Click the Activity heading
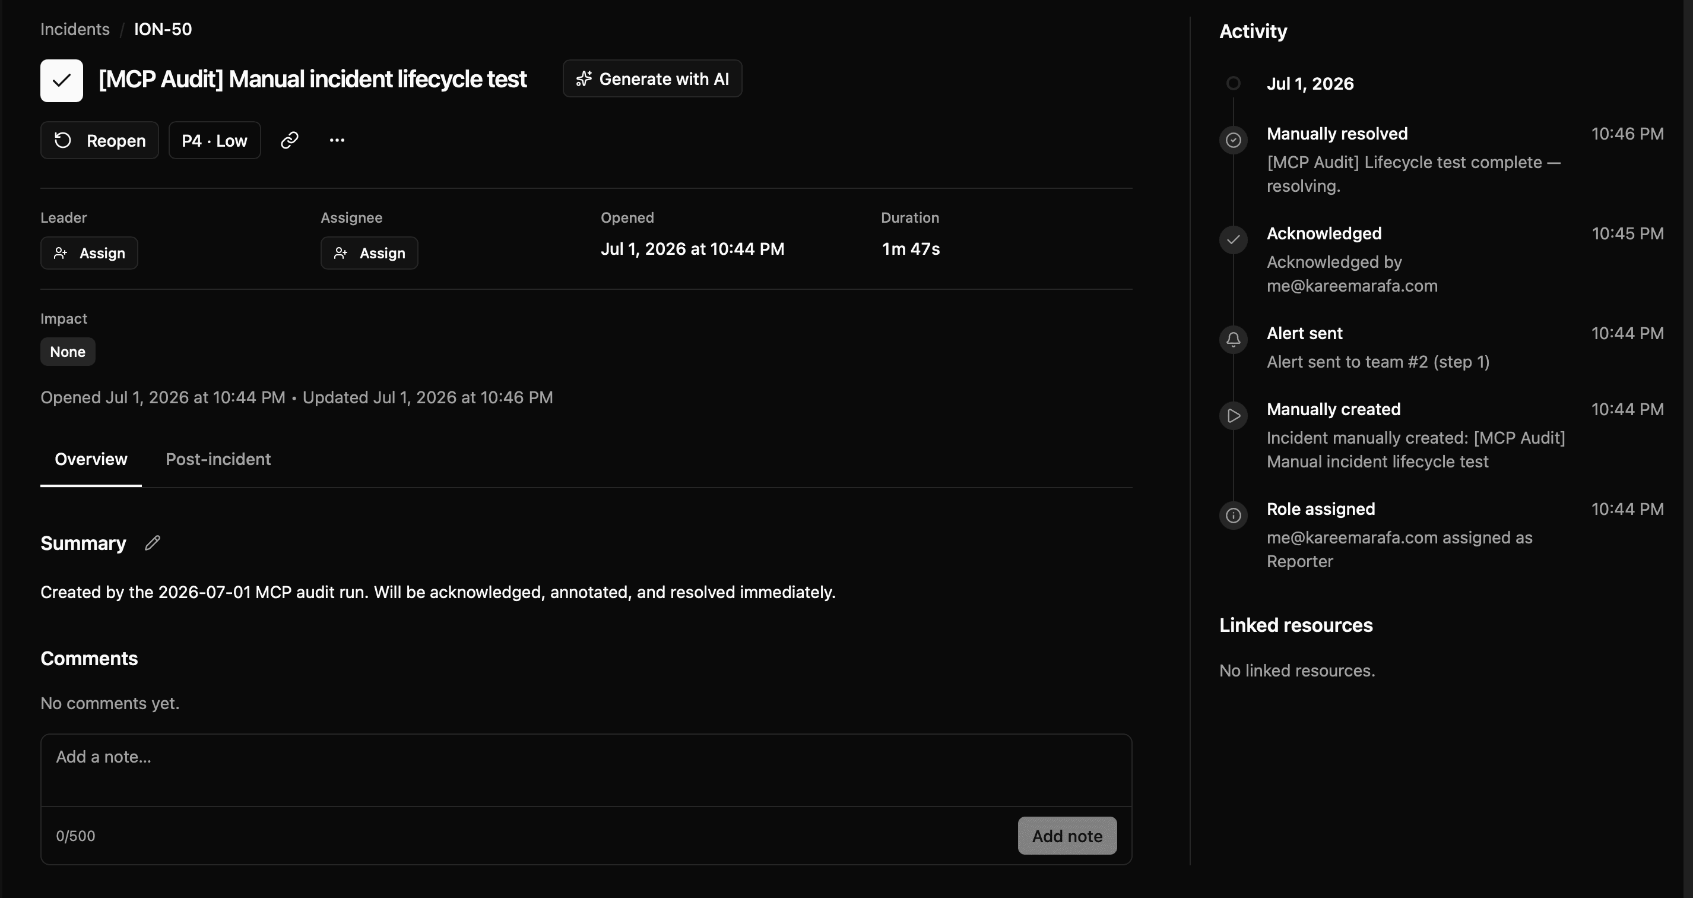Image resolution: width=1693 pixels, height=898 pixels. pos(1253,31)
